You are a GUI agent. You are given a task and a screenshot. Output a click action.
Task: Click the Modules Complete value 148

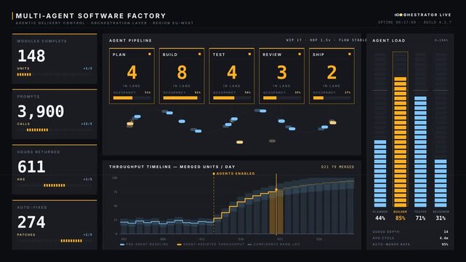(31, 55)
